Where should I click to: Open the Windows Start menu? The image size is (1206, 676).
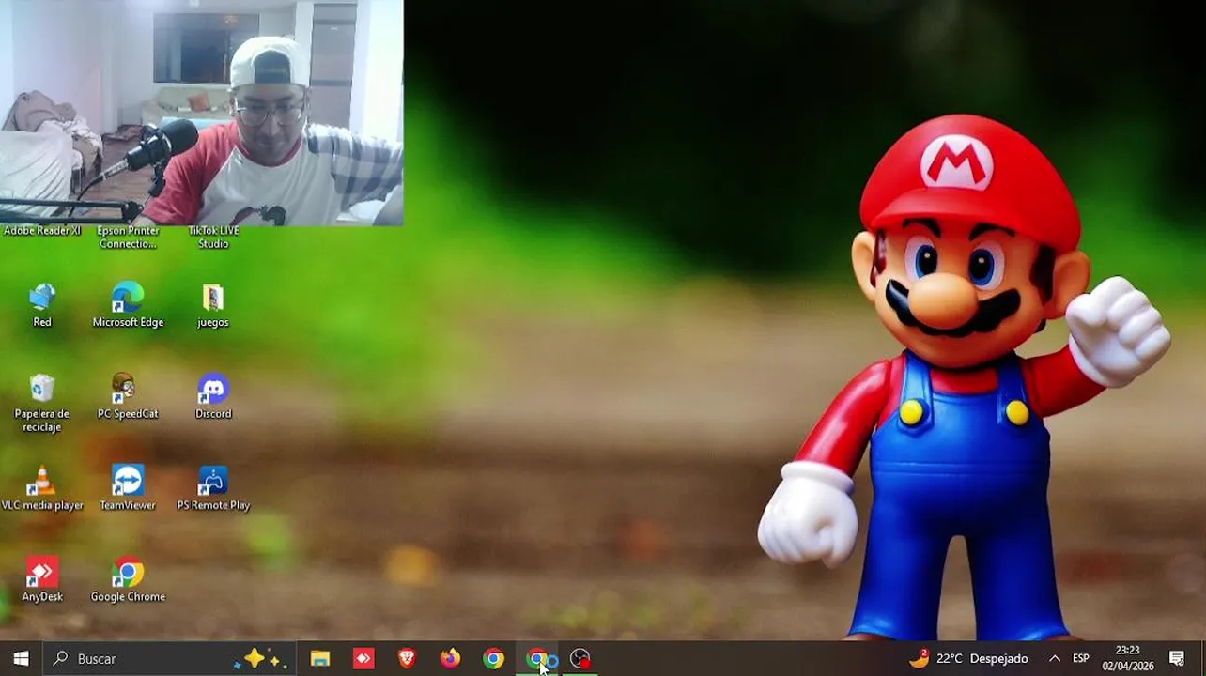coord(21,658)
